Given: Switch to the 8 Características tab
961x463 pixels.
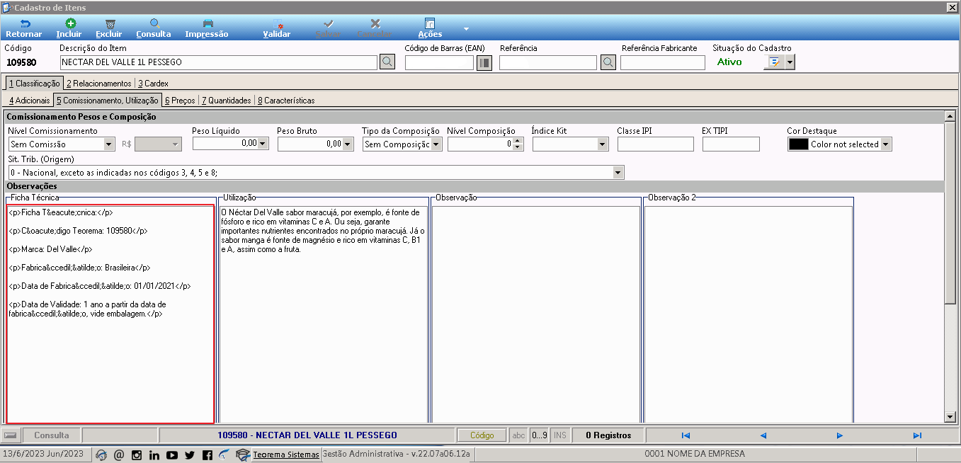Looking at the screenshot, I should click(x=286, y=101).
